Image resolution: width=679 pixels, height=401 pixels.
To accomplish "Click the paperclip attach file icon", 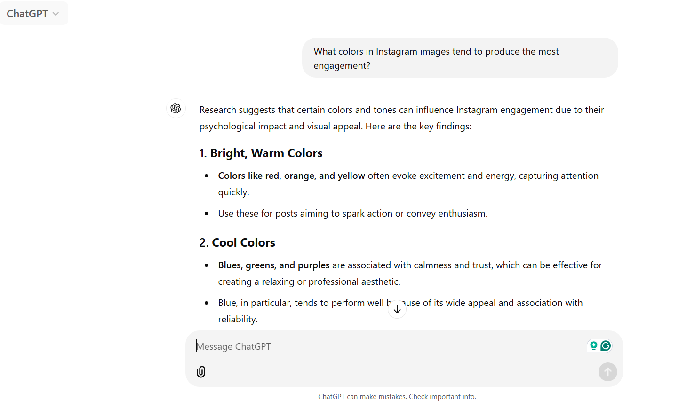I will (201, 372).
